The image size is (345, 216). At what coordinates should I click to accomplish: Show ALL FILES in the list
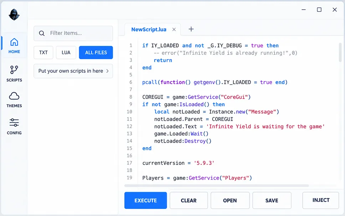click(96, 52)
